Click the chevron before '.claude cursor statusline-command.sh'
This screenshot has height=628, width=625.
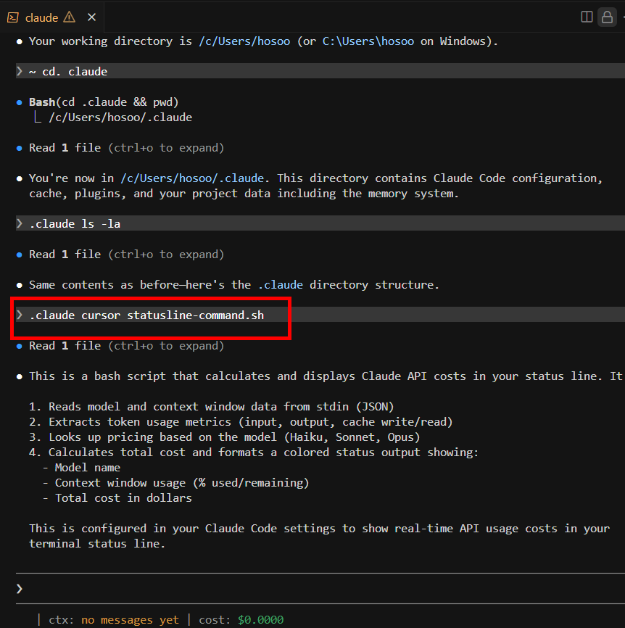point(20,315)
